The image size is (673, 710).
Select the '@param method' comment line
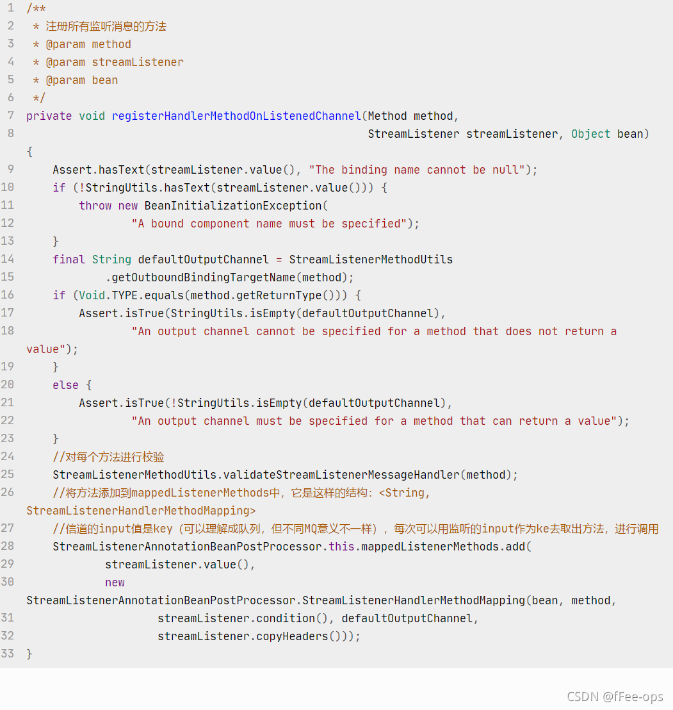coord(82,44)
